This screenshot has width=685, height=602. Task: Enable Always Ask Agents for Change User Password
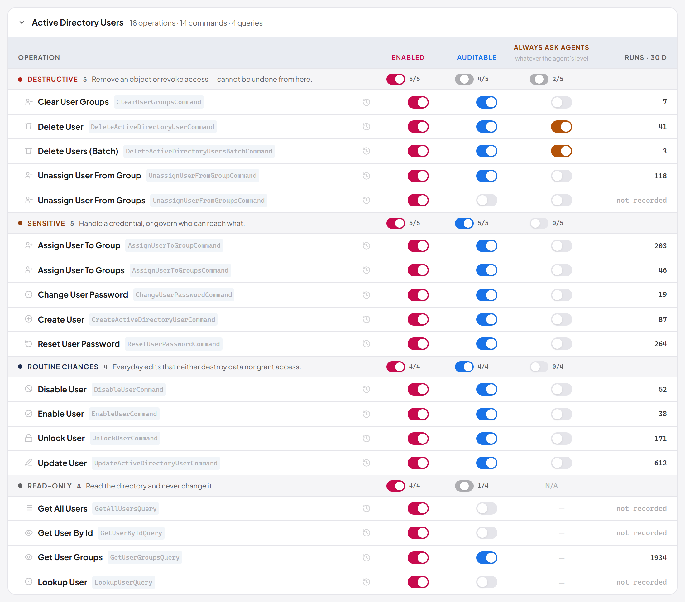click(x=561, y=295)
